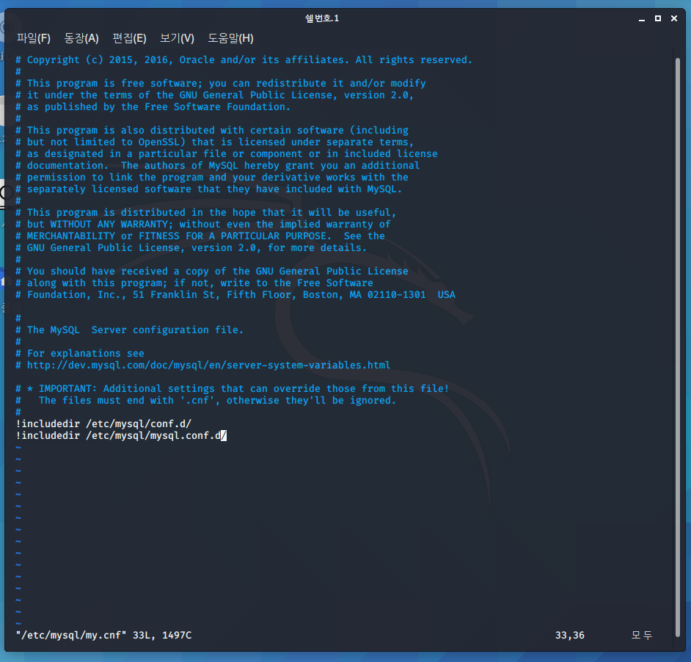
Task: Open the 보기(V) menu
Action: point(177,38)
